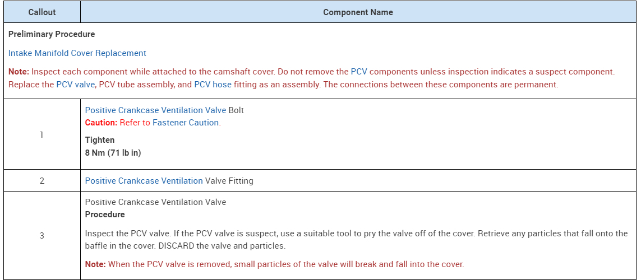Select the callout number 3 cell
This screenshot has height=280, width=641.
point(41,236)
